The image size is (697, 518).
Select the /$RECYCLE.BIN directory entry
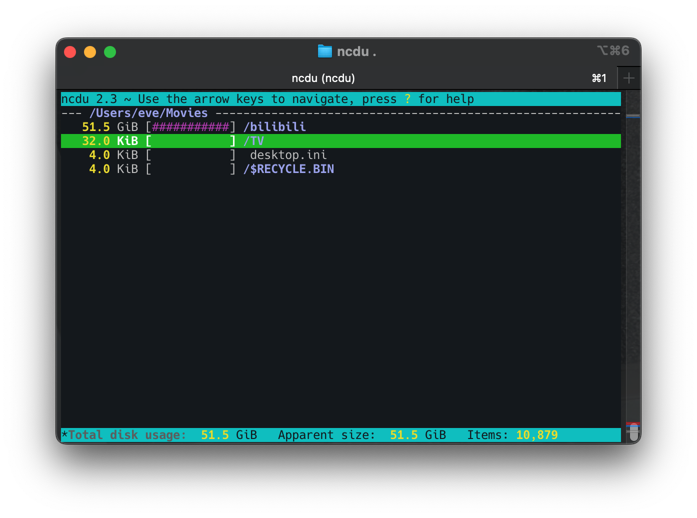click(x=289, y=169)
